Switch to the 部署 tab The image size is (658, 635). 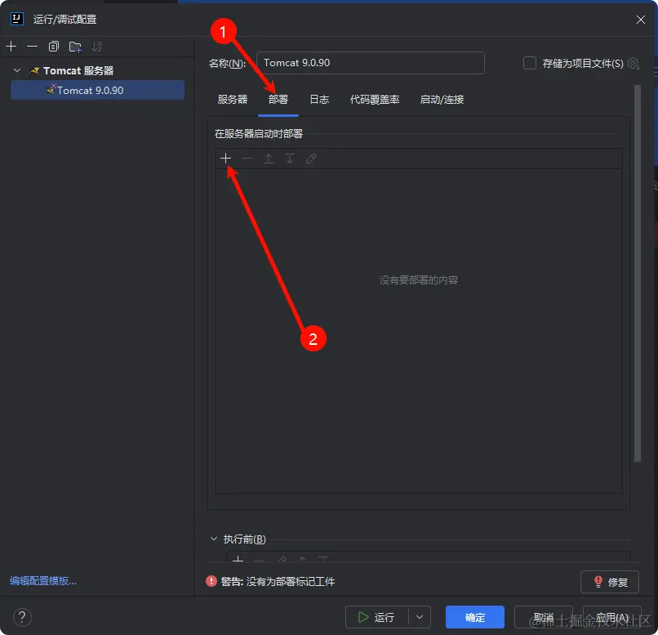pos(278,100)
